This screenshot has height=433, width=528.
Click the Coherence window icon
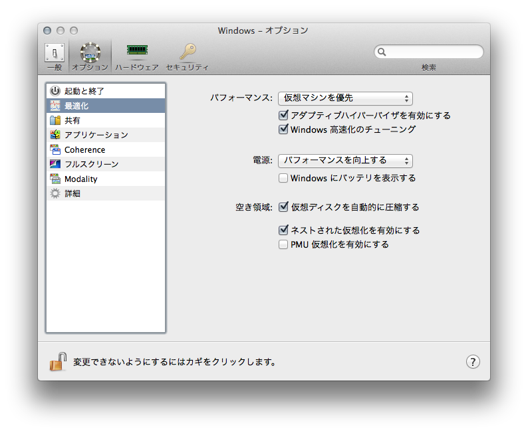(55, 149)
